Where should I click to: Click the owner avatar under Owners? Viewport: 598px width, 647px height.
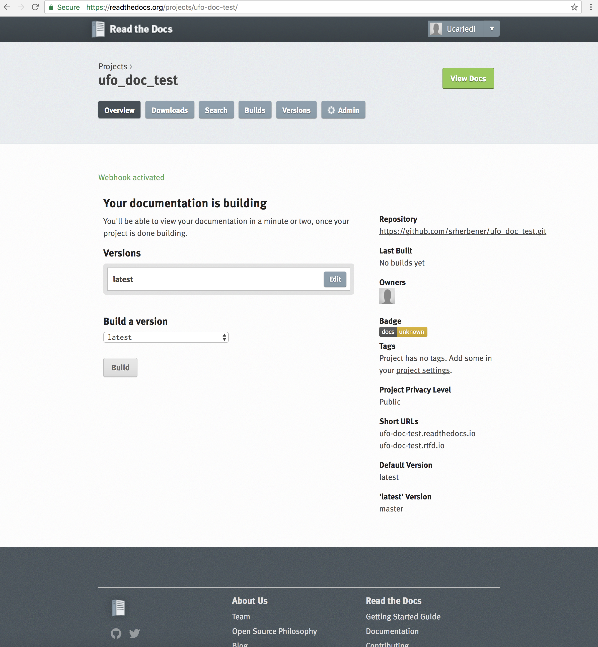pos(387,296)
